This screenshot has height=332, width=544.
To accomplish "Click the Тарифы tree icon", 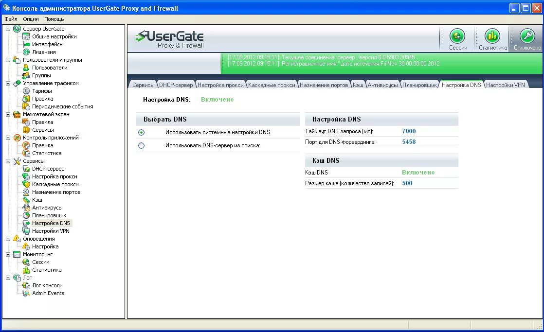I will [x=26, y=91].
